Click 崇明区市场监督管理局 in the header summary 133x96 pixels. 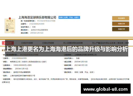coord(39,30)
